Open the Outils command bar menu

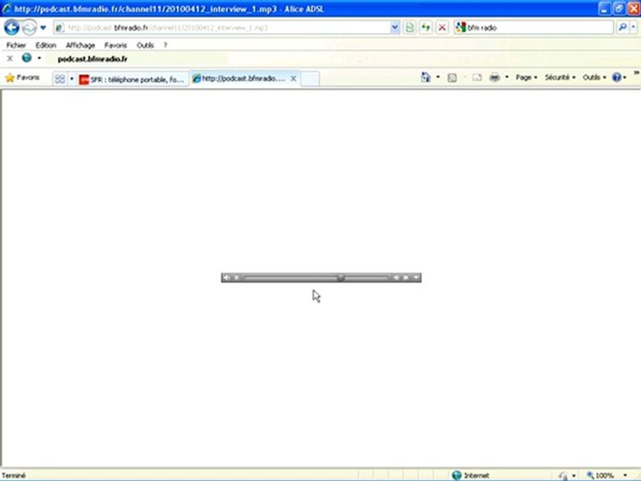point(594,77)
